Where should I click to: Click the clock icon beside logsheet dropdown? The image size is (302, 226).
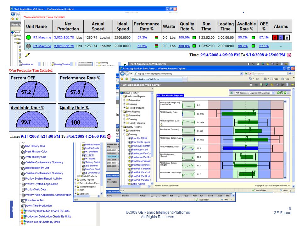coord(282,93)
